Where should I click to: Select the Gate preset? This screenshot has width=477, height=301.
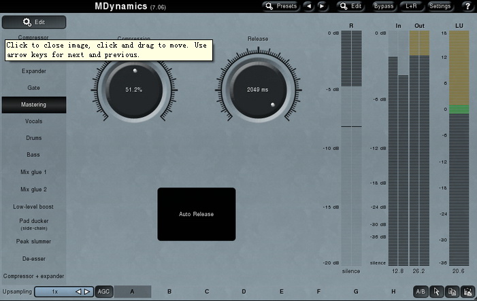34,88
